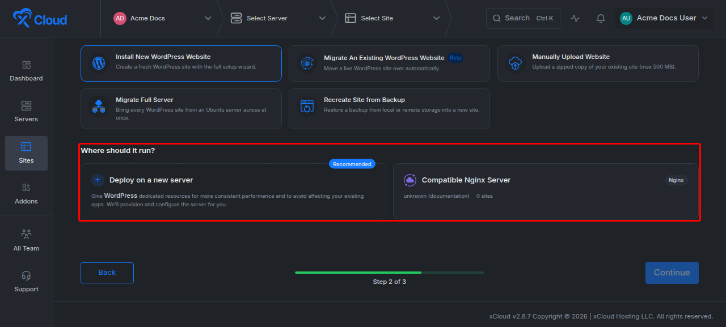Click the Back button

point(107,273)
